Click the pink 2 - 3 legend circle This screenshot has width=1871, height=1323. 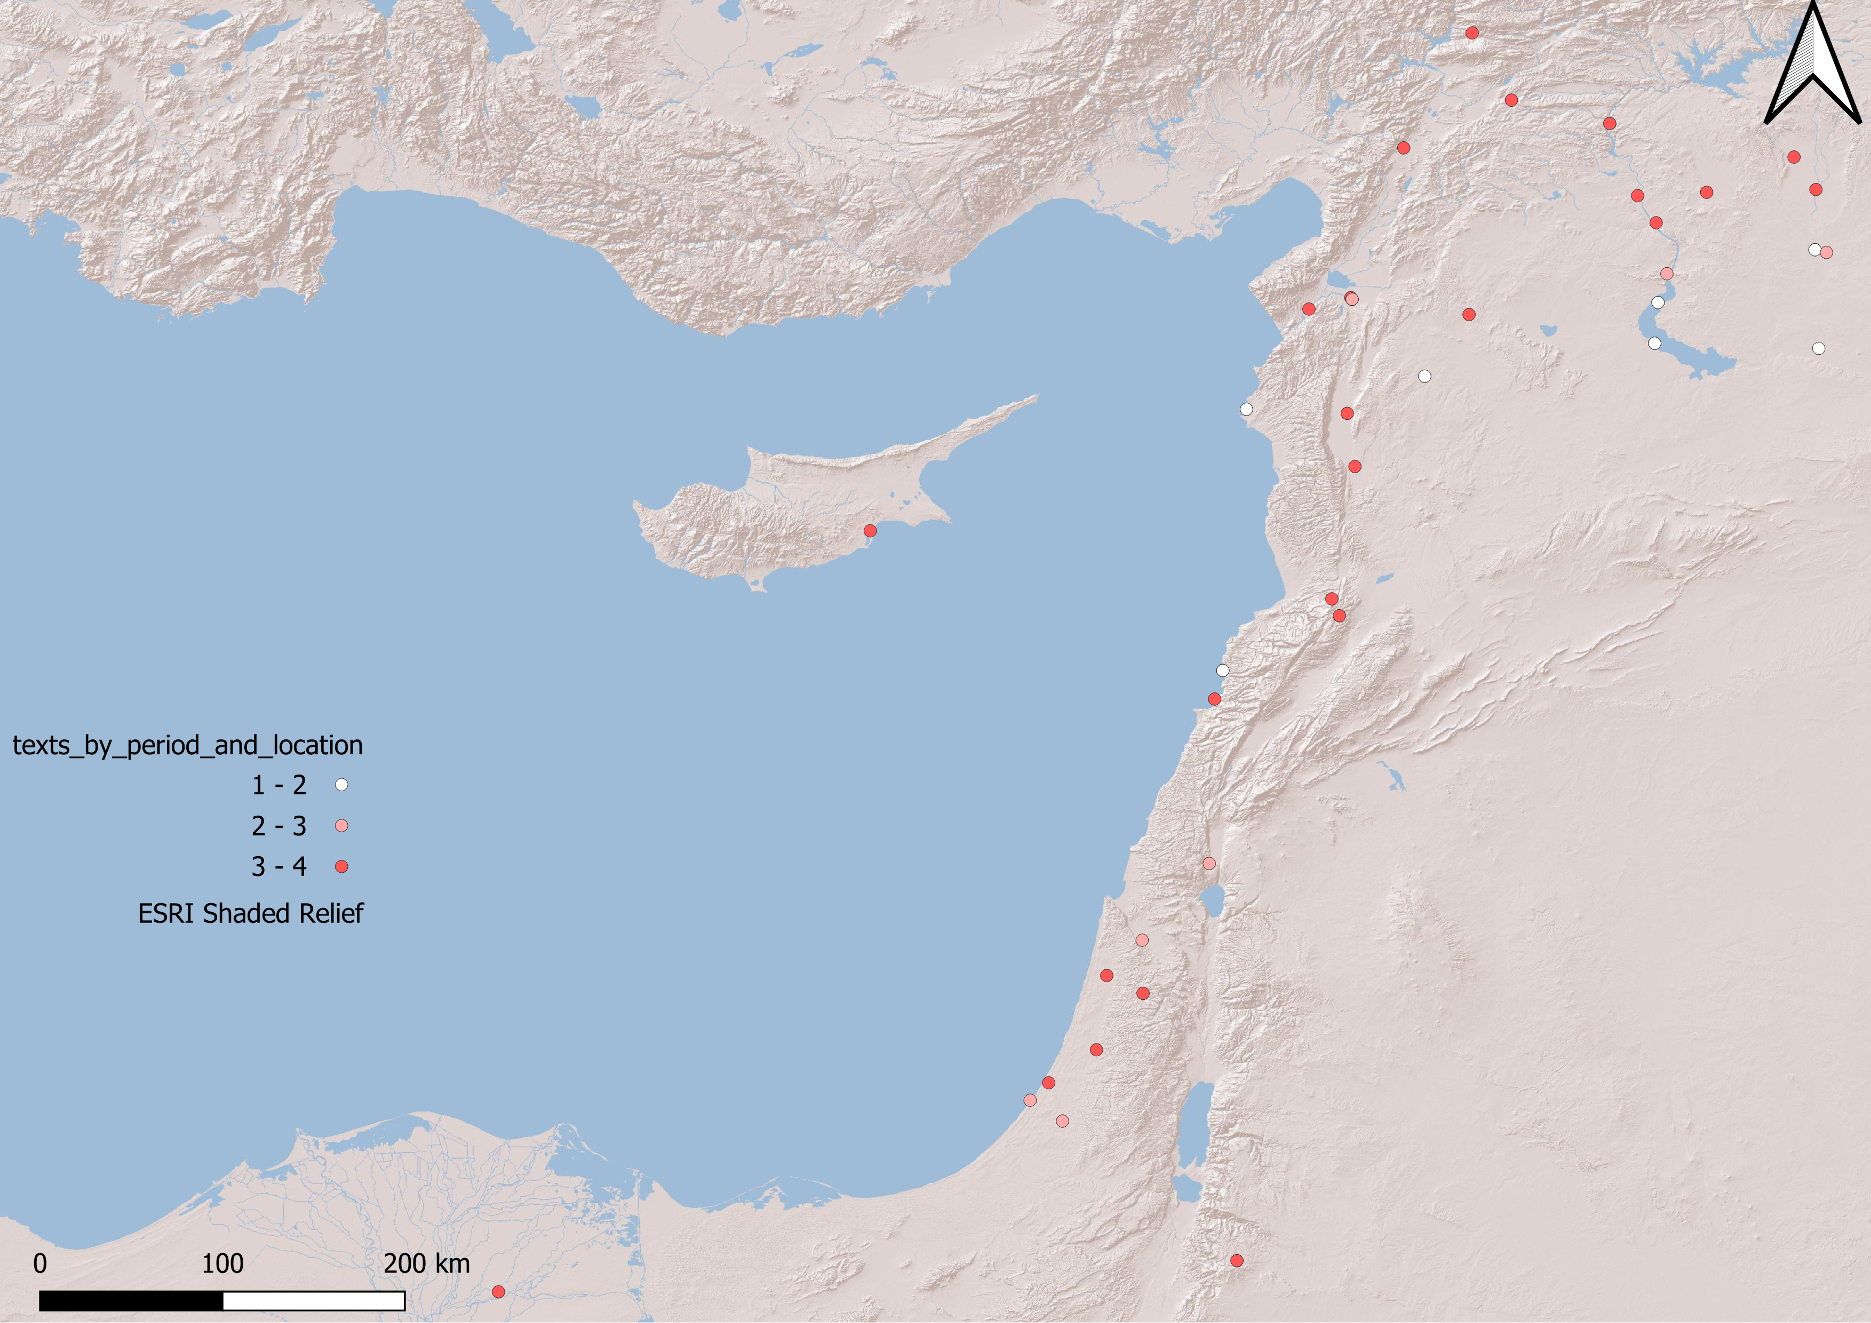click(x=341, y=826)
